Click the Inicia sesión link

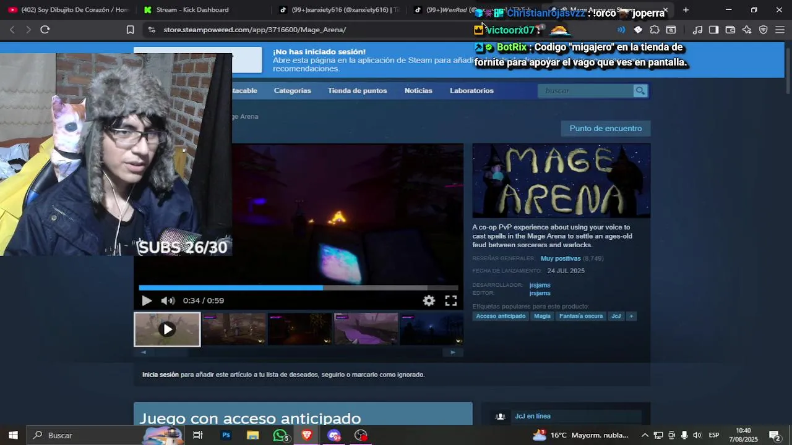pyautogui.click(x=160, y=375)
